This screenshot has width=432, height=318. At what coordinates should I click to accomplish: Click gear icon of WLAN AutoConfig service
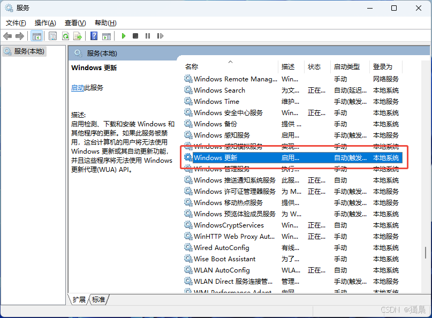tap(188, 270)
